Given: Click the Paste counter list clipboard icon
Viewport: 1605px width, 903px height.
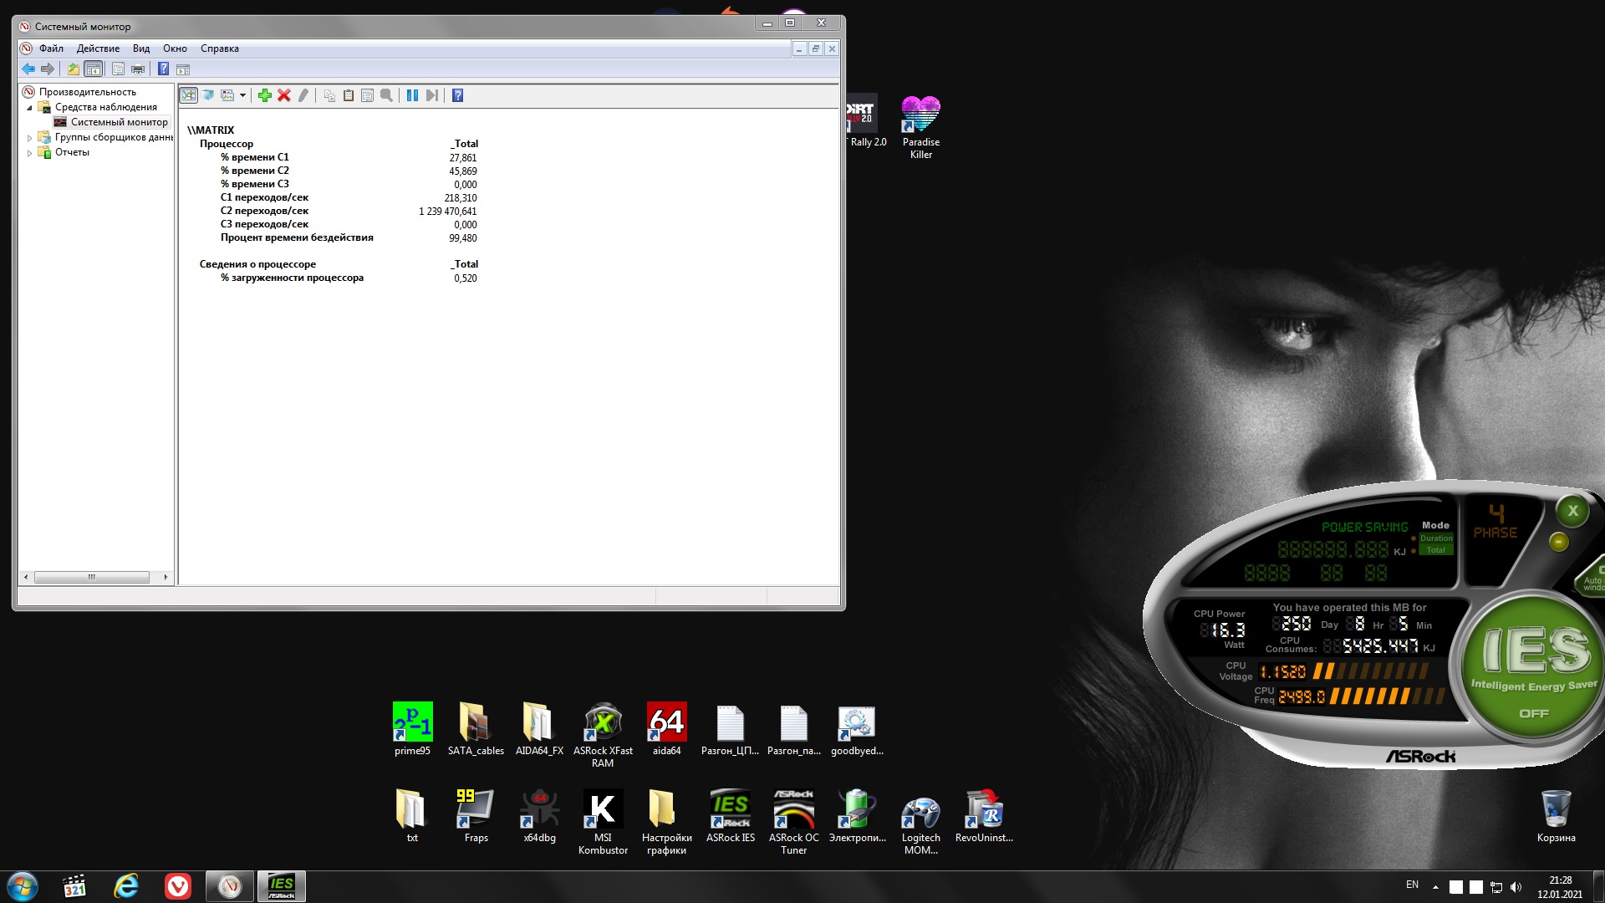Looking at the screenshot, I should coord(349,95).
